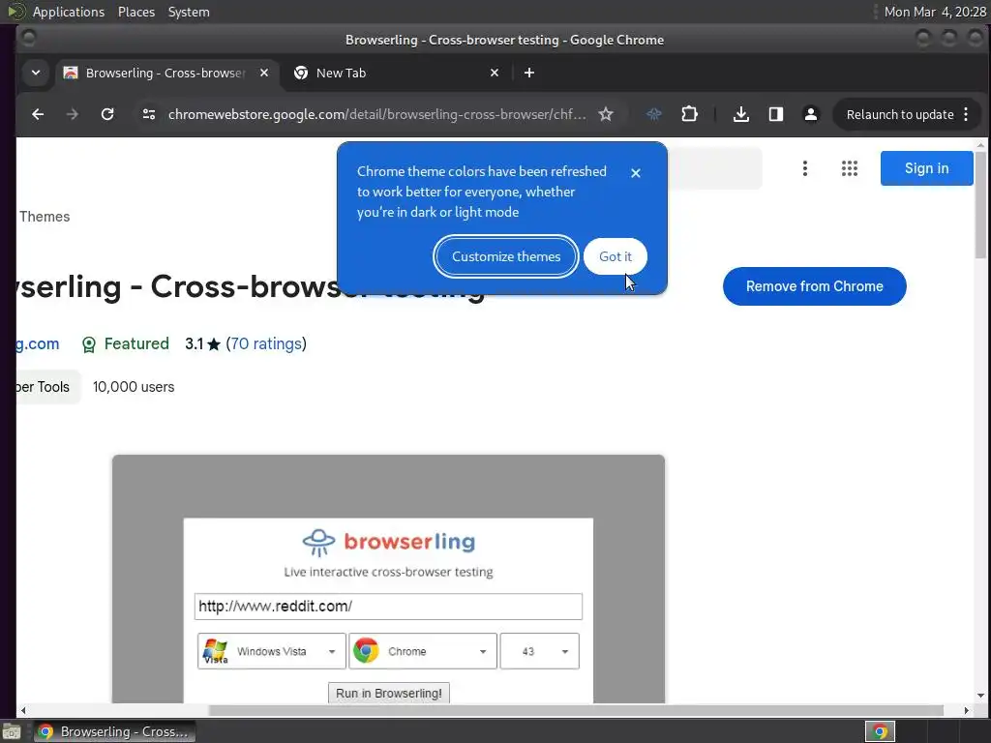Click Customize themes button

click(x=506, y=256)
